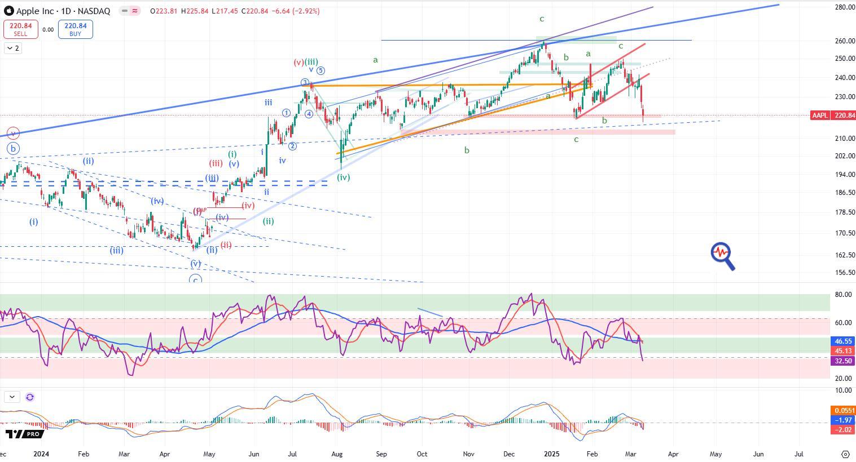
Task: Click the magnifier with pulse line icon
Action: tap(723, 256)
